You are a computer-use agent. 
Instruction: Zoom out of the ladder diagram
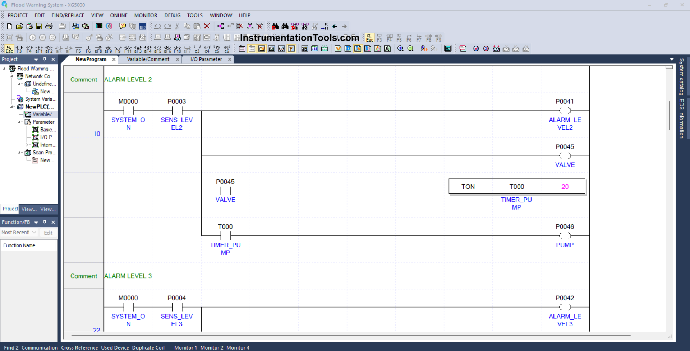[410, 48]
